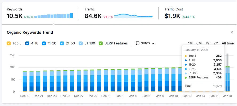Click the tooltip 51-100 value 2,394

218,73
